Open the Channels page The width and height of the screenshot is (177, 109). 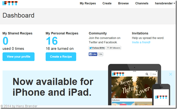(142, 3)
